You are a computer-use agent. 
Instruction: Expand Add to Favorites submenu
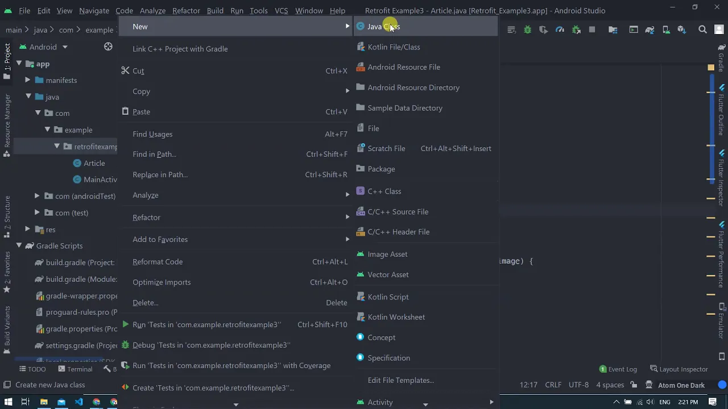[235, 240]
